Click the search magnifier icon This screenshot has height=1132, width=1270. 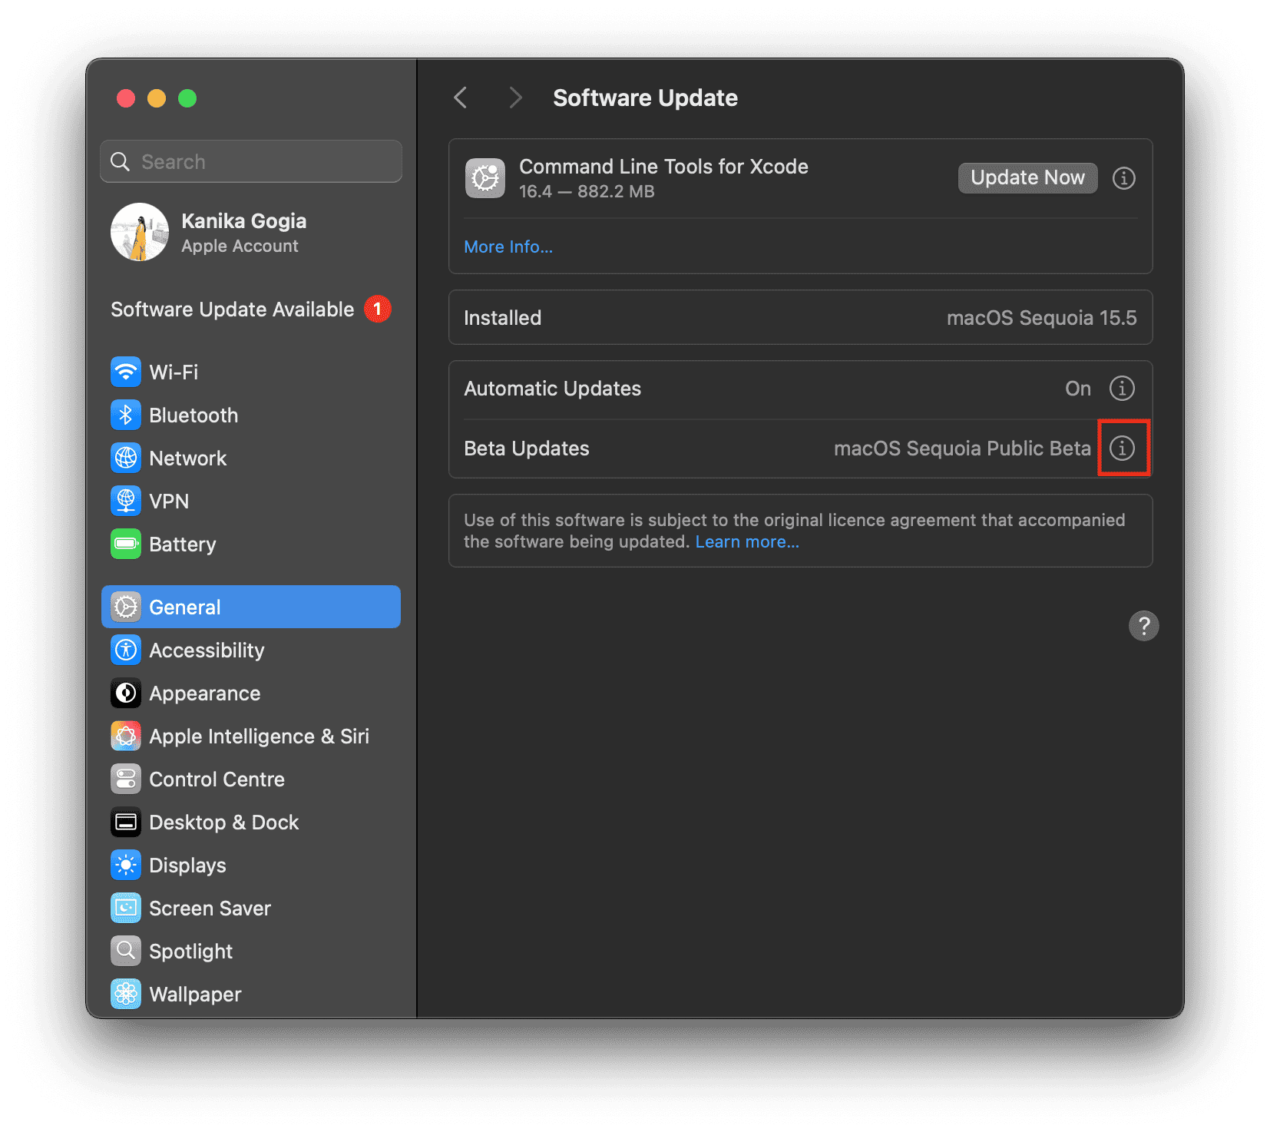pyautogui.click(x=121, y=161)
